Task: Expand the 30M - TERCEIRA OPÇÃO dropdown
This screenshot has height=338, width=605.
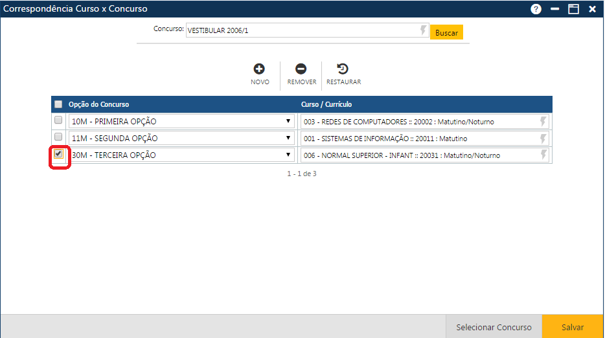Action: tap(288, 155)
